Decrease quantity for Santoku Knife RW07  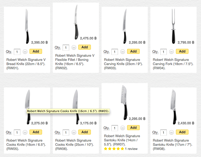(123, 128)
